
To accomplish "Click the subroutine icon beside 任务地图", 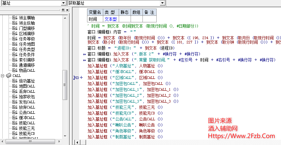I will (x=15, y=44).
